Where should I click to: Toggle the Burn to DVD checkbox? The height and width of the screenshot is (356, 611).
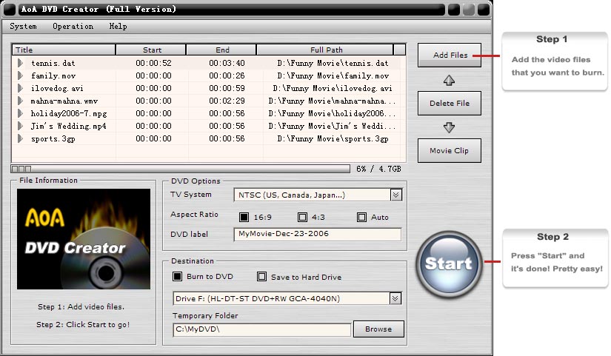(x=177, y=277)
